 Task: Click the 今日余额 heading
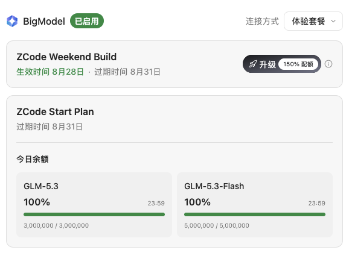click(x=33, y=159)
